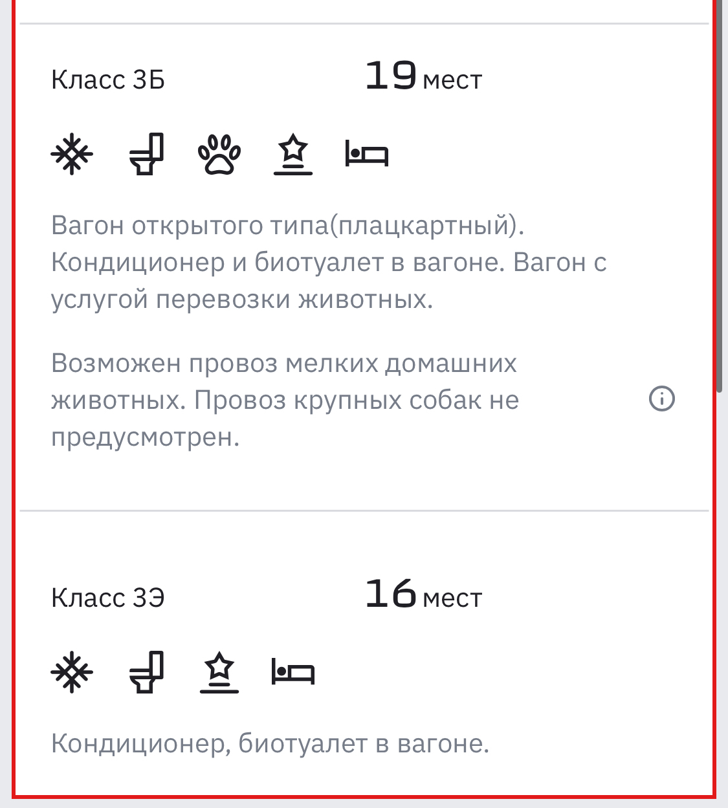Click the air conditioning snowflake icon for Класс 3Б

tap(72, 155)
